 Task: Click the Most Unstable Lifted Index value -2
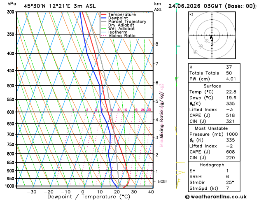click(x=229, y=146)
